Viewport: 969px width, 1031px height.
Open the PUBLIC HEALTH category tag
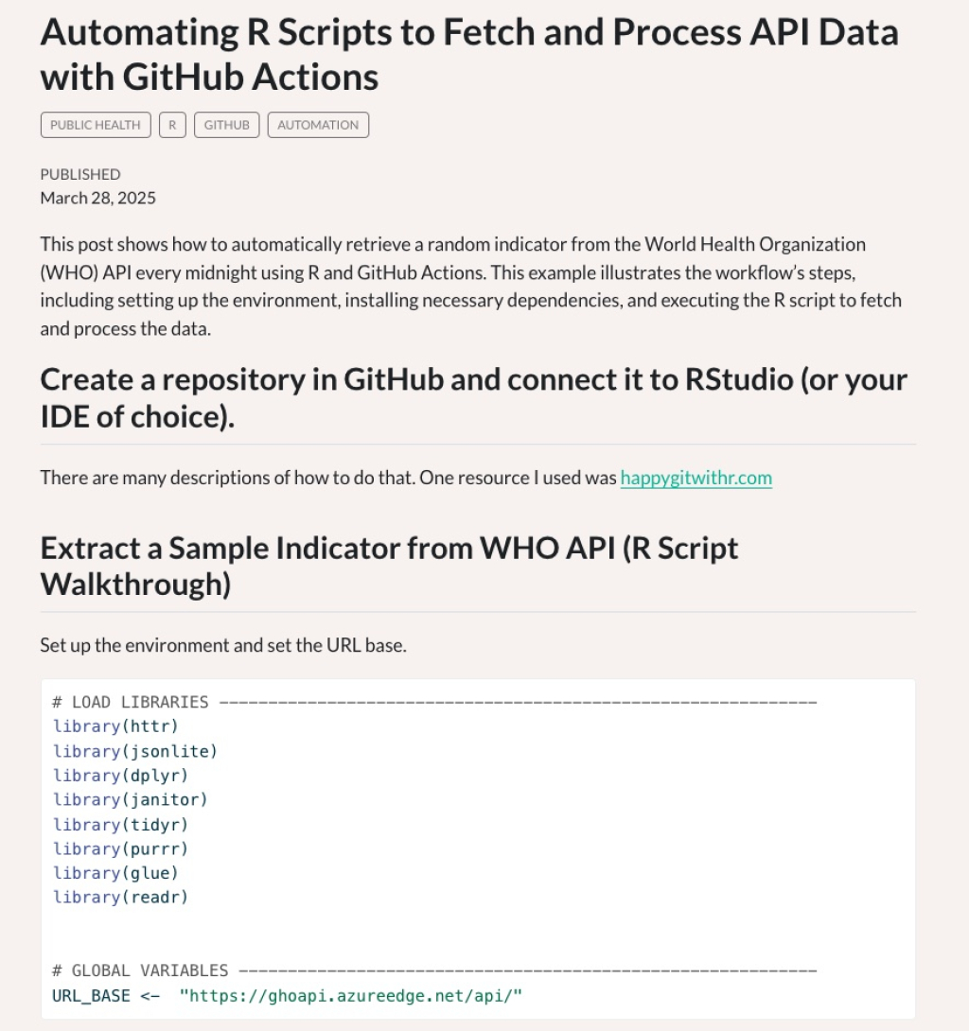click(x=96, y=125)
